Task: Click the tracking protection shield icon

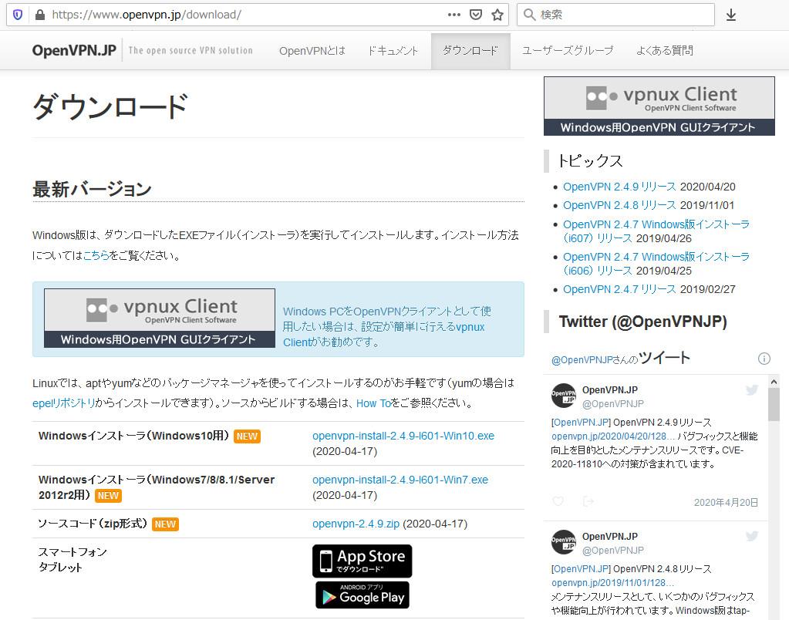Action: (x=18, y=15)
